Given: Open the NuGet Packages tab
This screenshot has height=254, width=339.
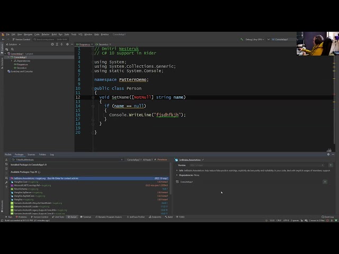Looking at the screenshot, I should (19, 155).
